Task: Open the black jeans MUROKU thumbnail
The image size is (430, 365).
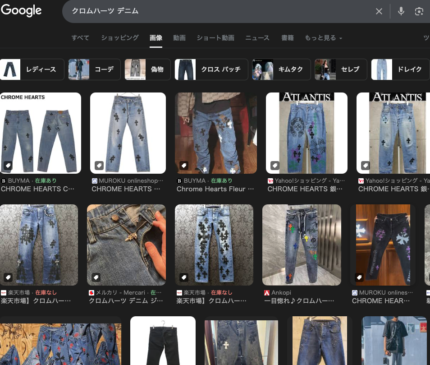Action: click(383, 245)
